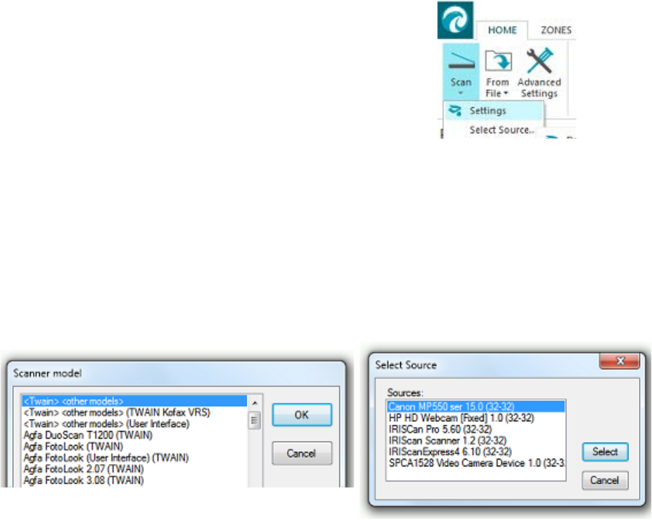Confirm Scanner model dialog with OK
652x520 pixels.
pos(302,415)
